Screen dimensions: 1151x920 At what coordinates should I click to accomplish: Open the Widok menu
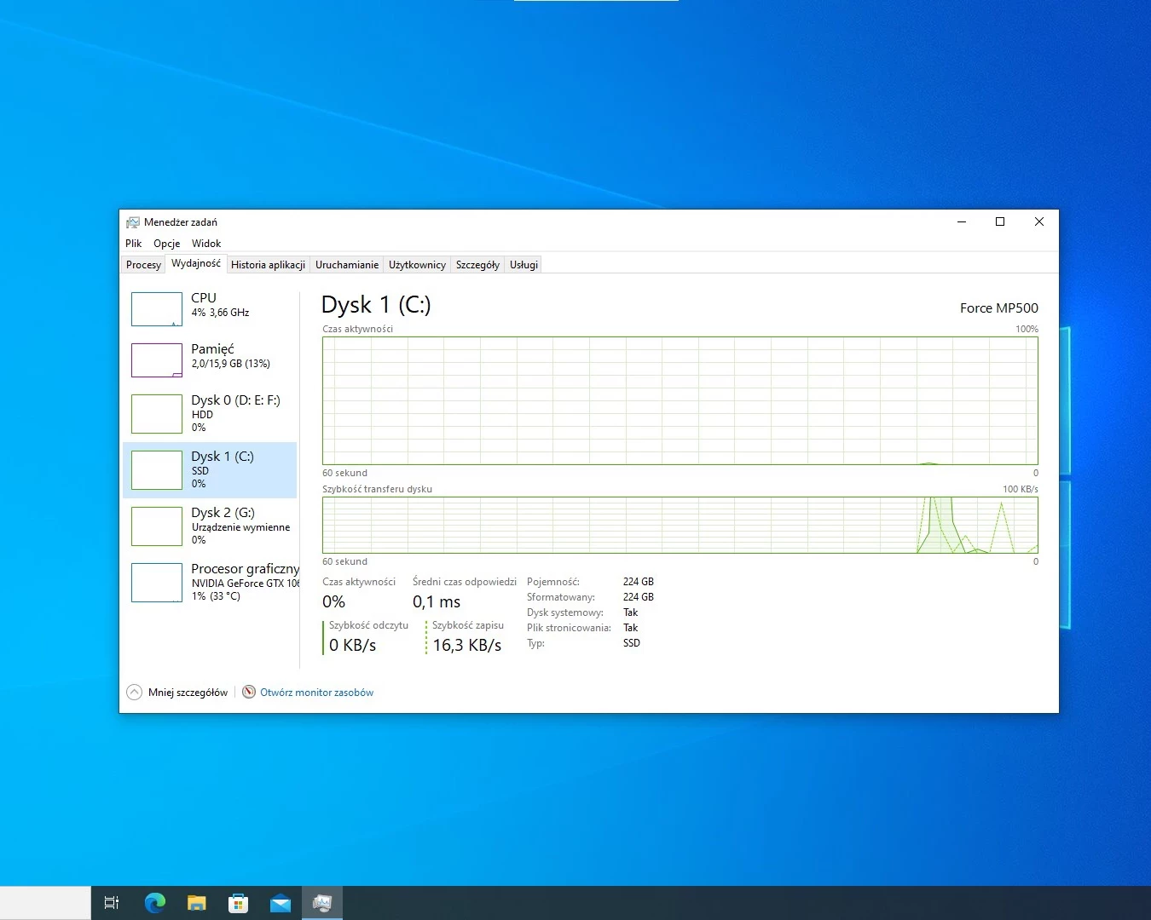point(206,244)
